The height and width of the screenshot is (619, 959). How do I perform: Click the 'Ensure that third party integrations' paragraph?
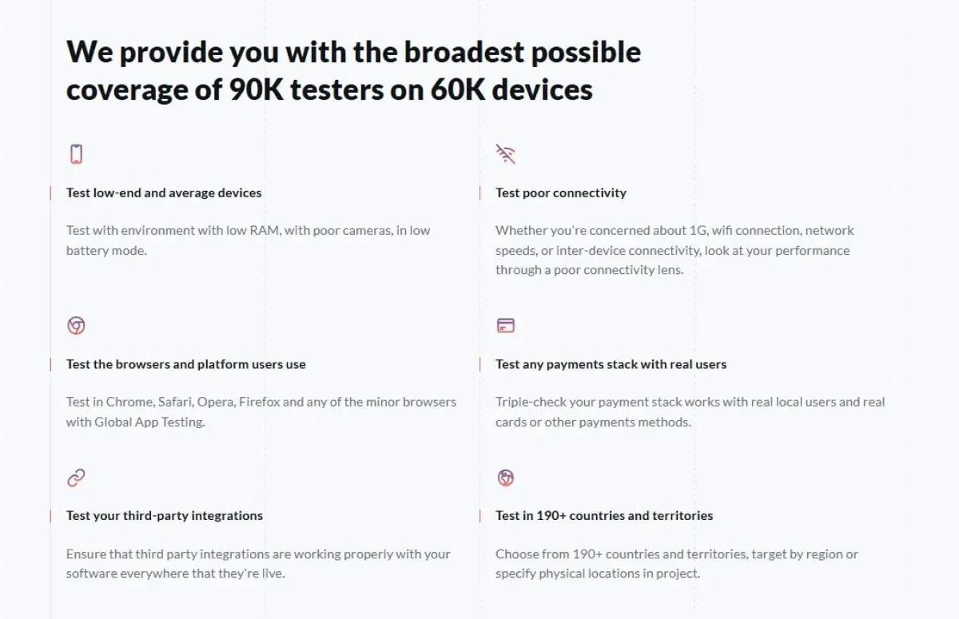coord(257,563)
